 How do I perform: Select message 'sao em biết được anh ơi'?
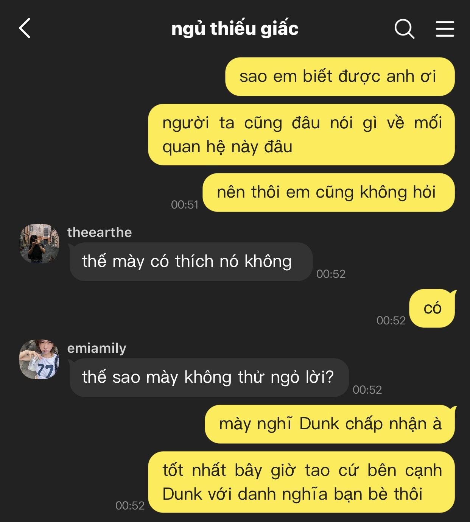(340, 76)
